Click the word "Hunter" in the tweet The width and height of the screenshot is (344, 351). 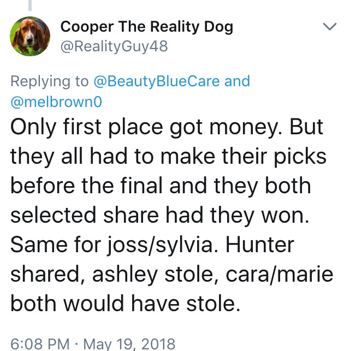pyautogui.click(x=260, y=245)
